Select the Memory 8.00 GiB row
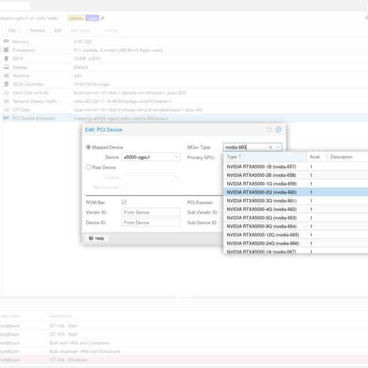The image size is (368, 368). click(x=185, y=42)
